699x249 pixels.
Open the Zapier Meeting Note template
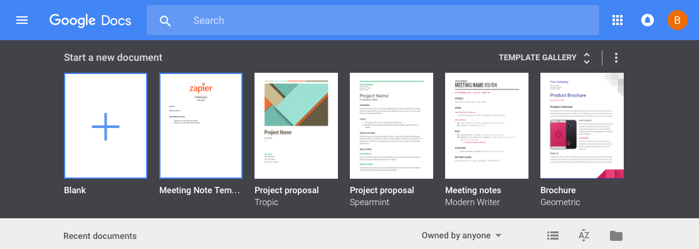(x=201, y=126)
